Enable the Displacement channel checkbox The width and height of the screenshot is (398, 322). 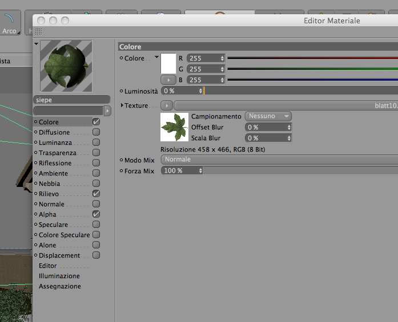click(x=96, y=255)
